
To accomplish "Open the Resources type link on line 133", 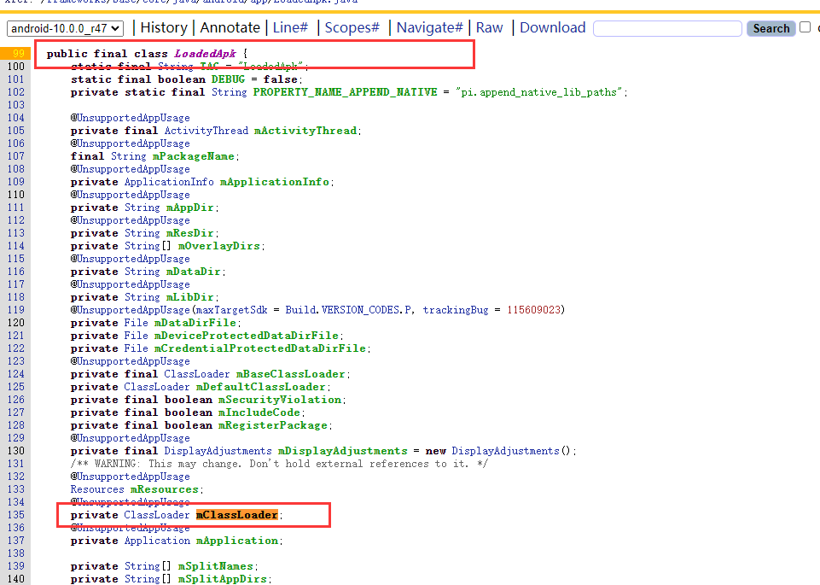I will click(97, 489).
